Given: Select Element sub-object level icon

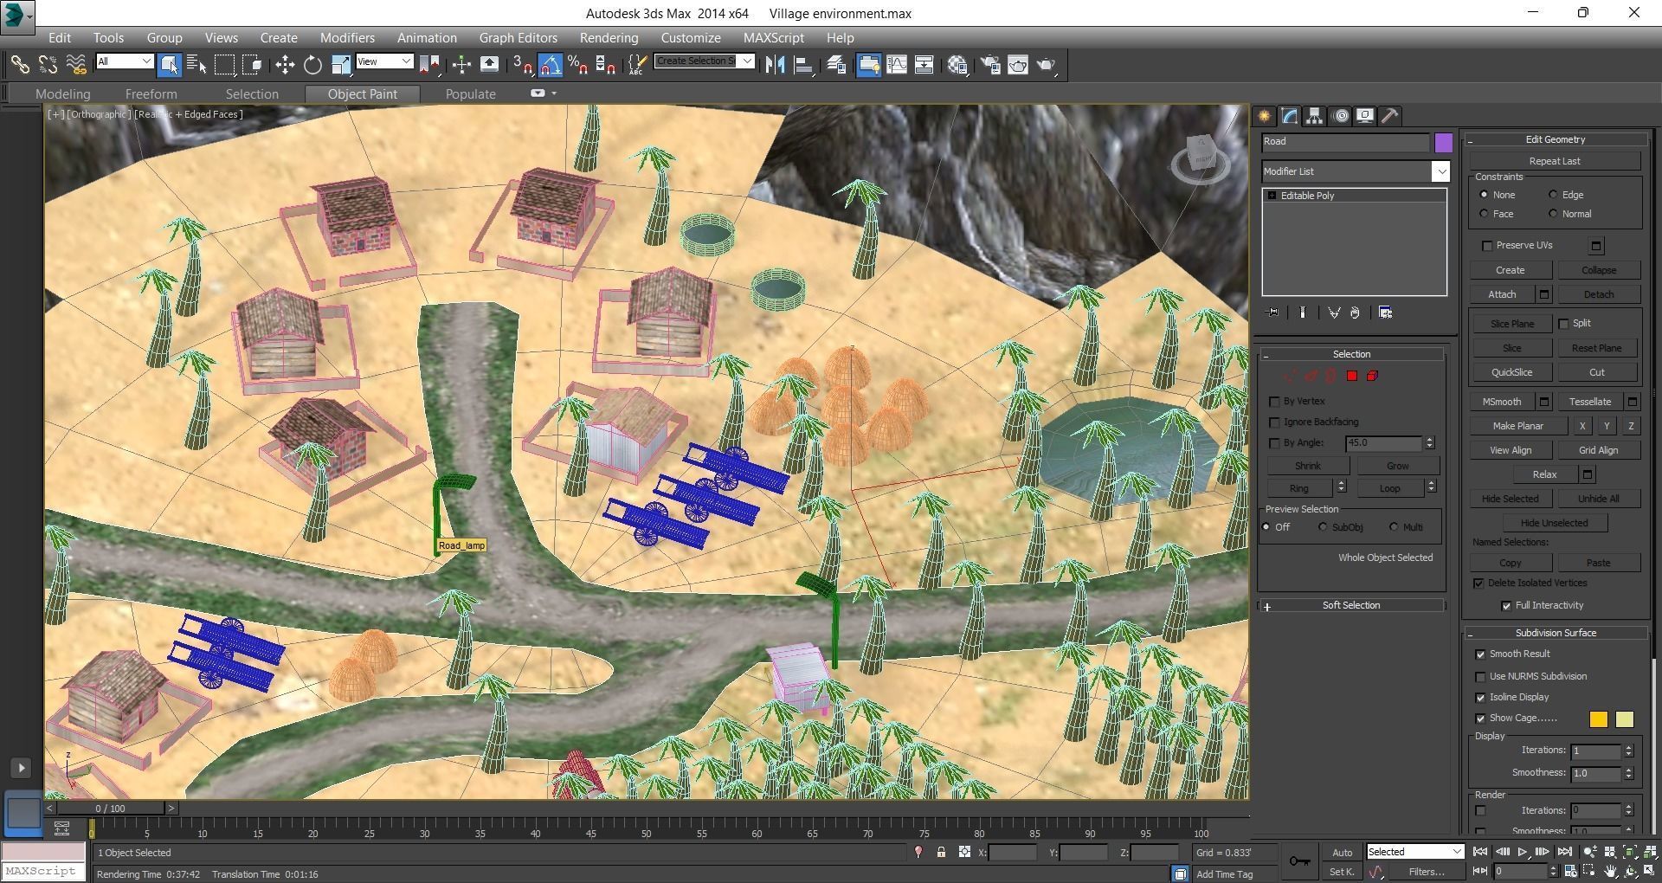Looking at the screenshot, I should point(1372,376).
